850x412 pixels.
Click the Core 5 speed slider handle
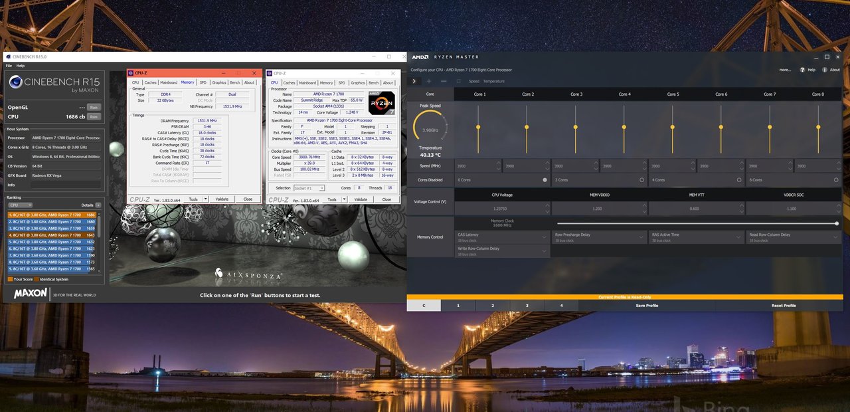[x=673, y=126]
